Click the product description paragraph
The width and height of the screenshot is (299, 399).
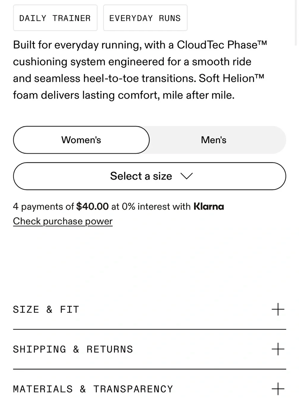coord(140,70)
